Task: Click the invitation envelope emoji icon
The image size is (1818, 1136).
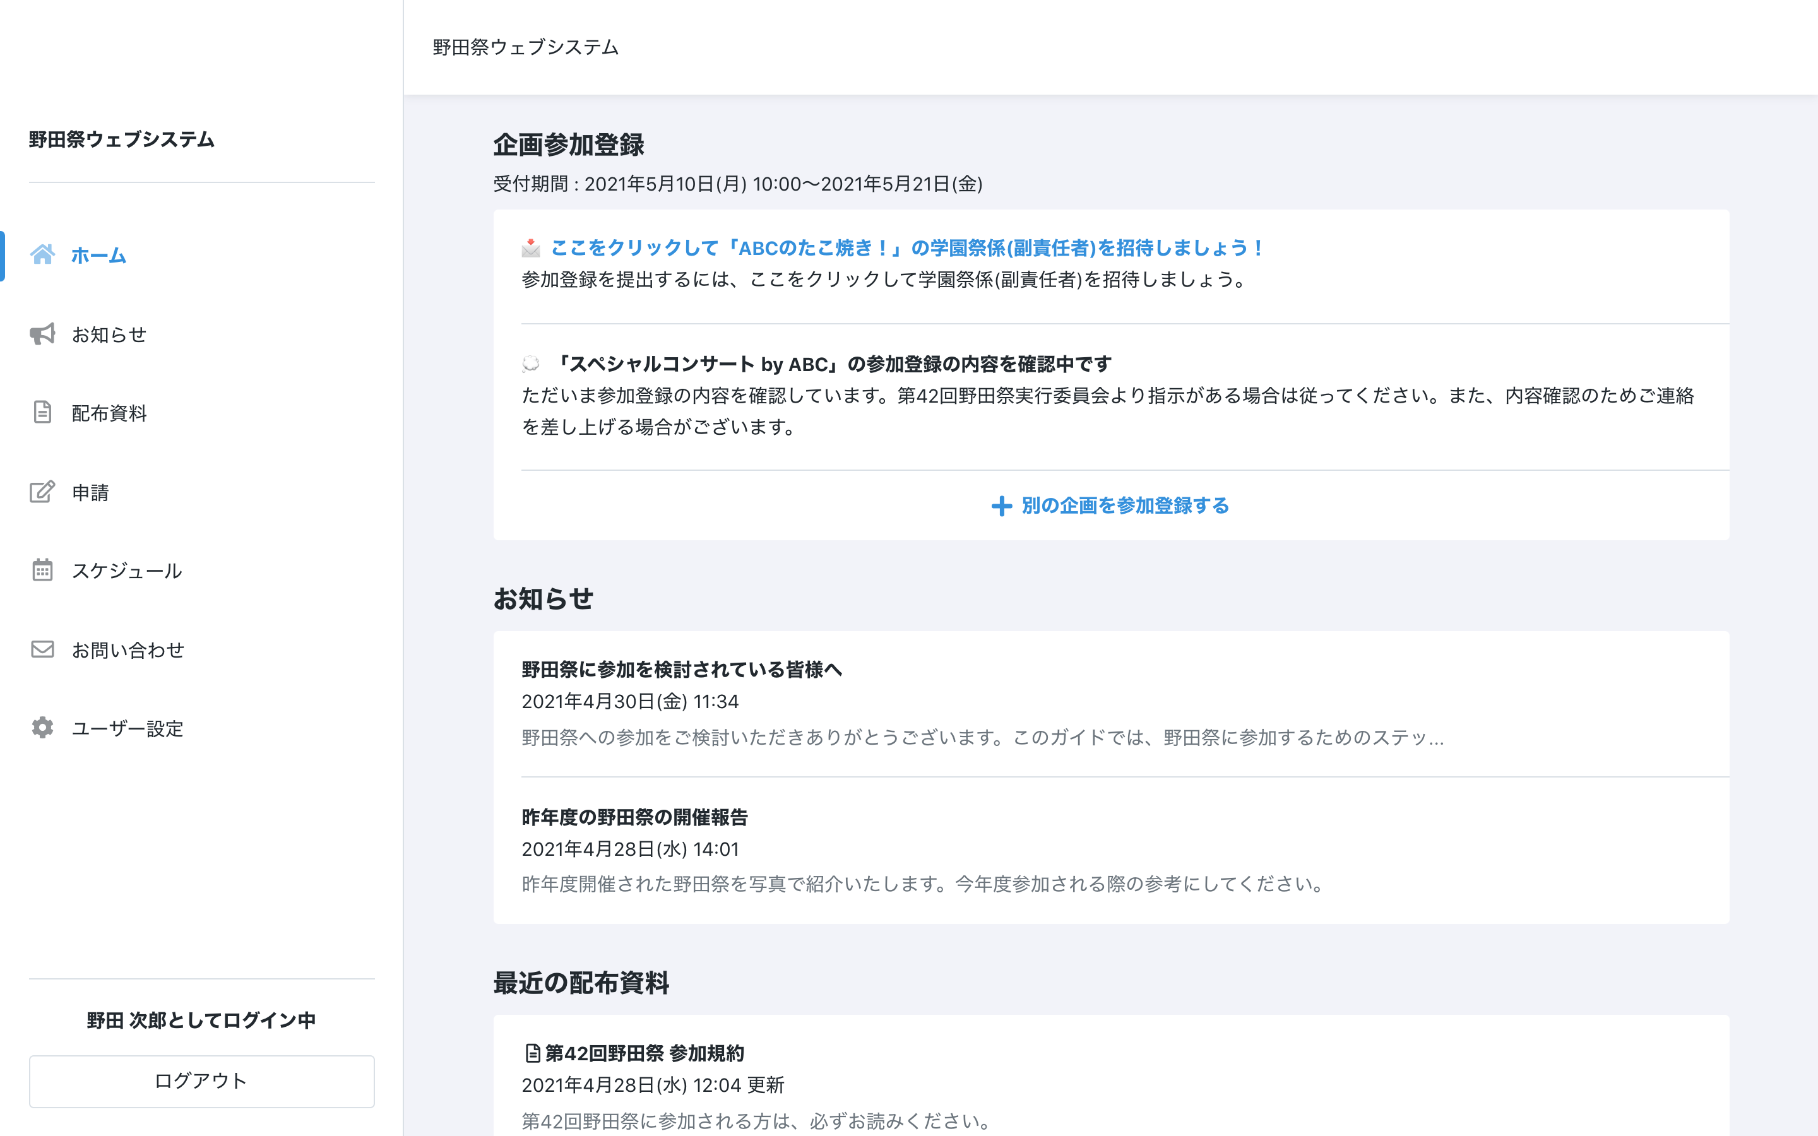Action: click(x=531, y=248)
